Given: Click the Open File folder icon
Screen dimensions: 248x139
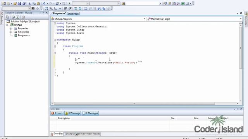Looking at the screenshot, I should point(15,3).
